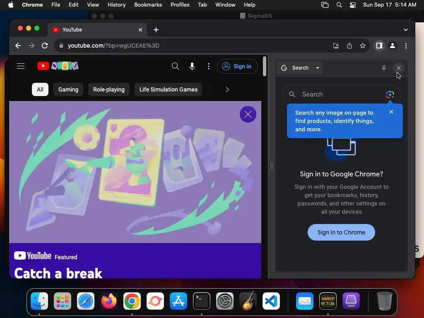Open the Apple menu
424x318 pixels.
click(x=11, y=5)
